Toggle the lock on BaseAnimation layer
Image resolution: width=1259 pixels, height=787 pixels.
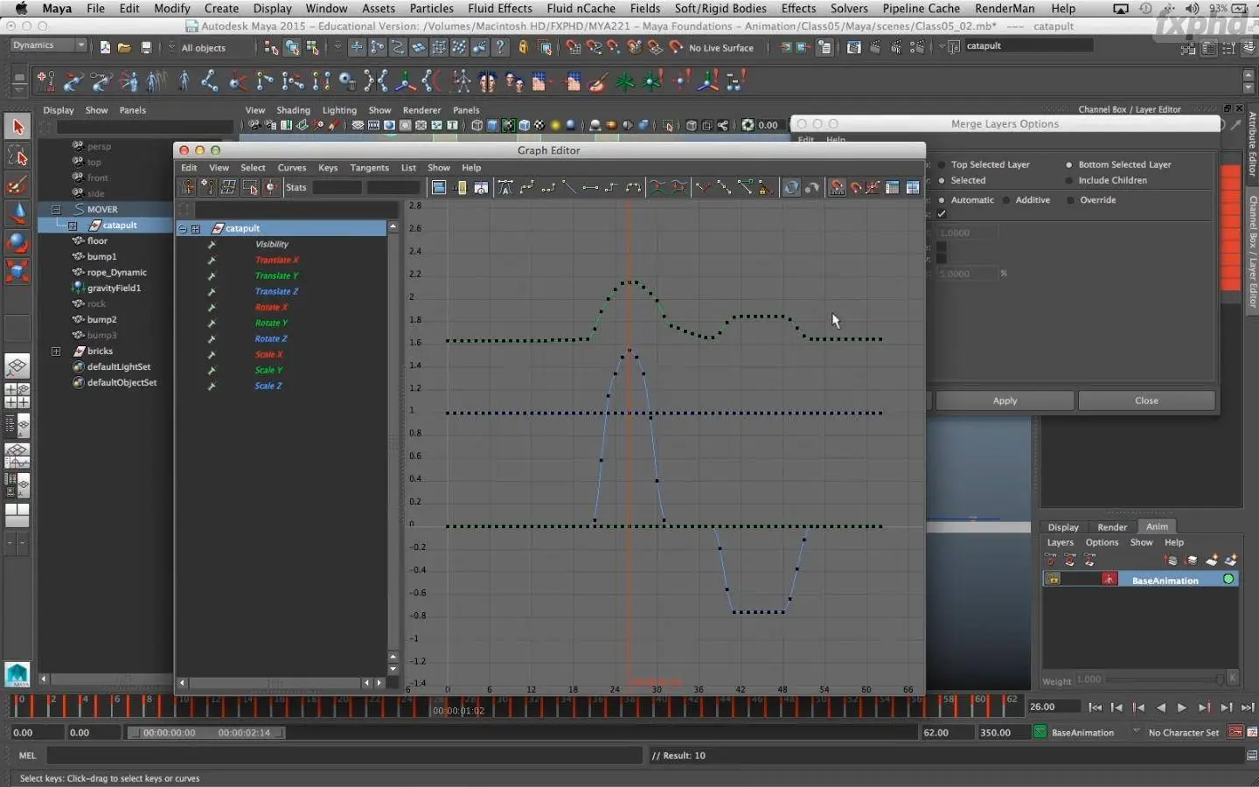(1053, 580)
